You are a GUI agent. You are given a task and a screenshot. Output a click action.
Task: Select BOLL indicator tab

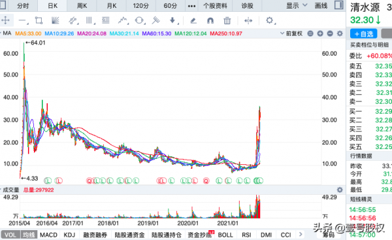point(225,235)
